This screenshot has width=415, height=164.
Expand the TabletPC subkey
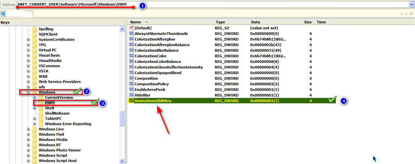coord(35,119)
